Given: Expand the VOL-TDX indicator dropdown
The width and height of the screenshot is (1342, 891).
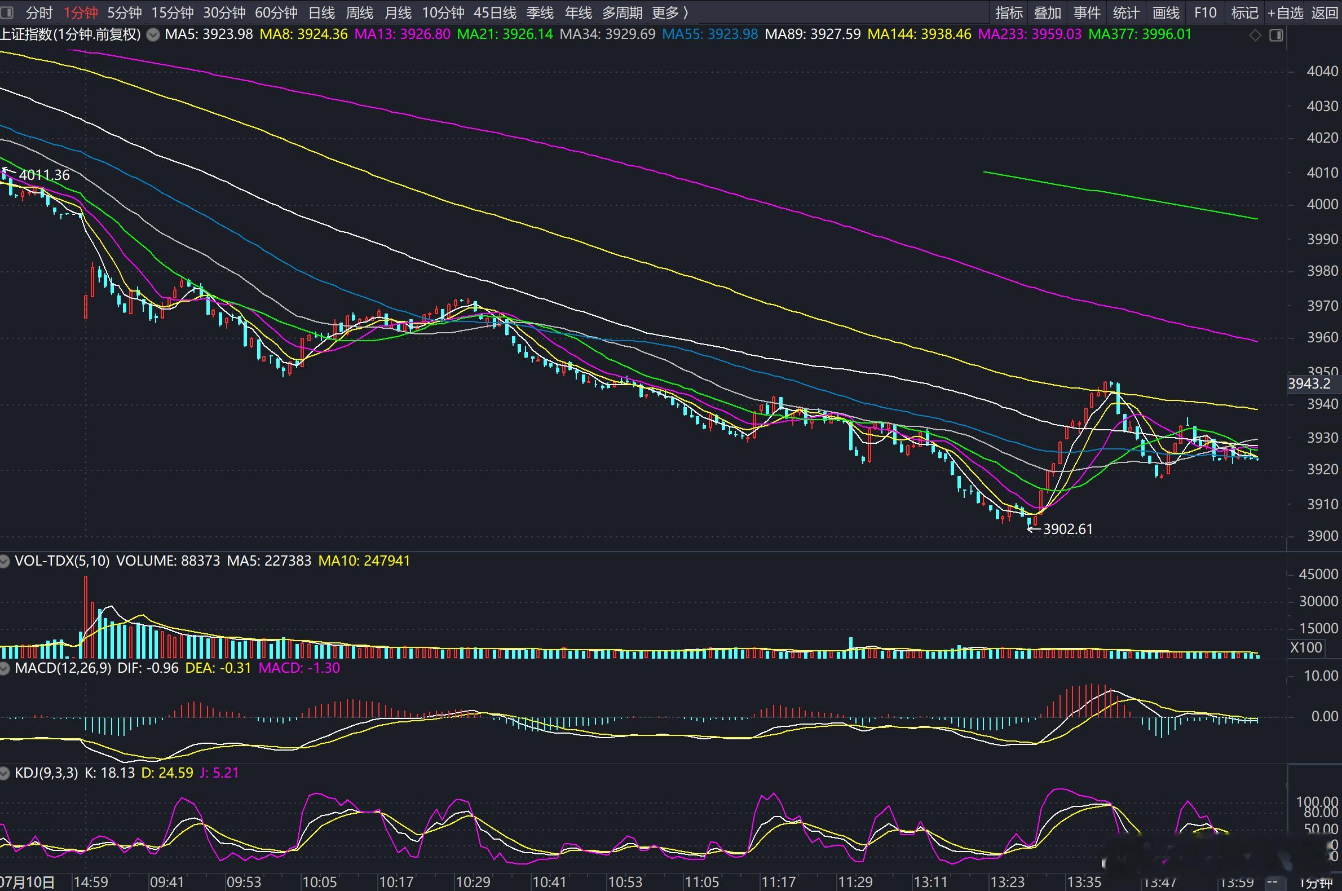Looking at the screenshot, I should click(x=5, y=562).
